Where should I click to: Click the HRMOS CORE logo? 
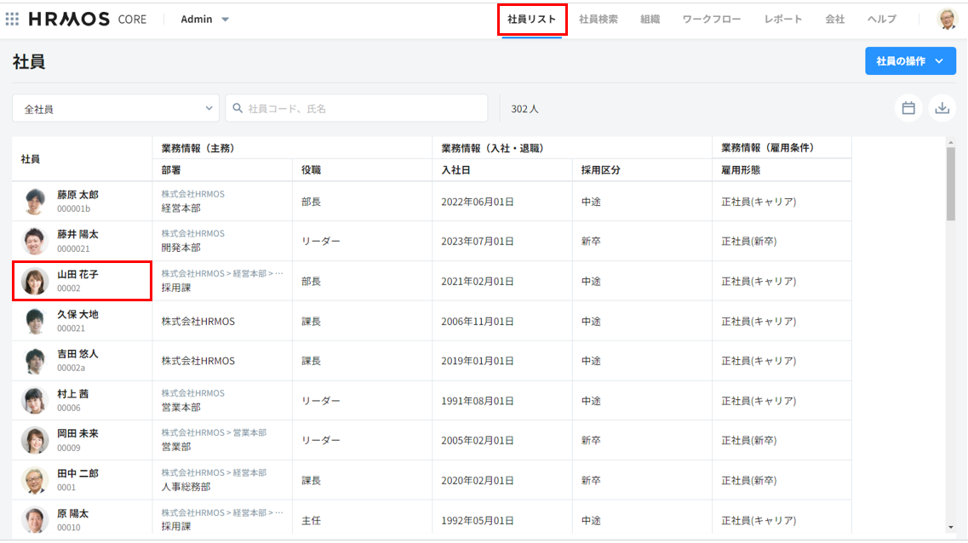87,19
